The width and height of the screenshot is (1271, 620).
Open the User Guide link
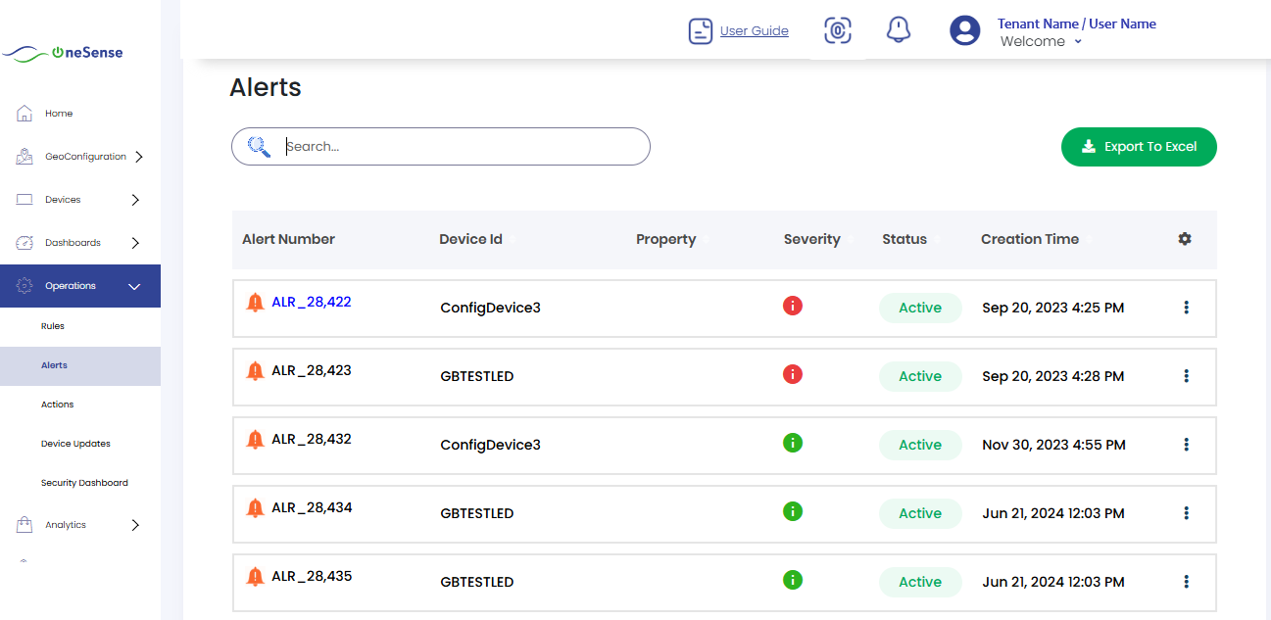pos(754,31)
